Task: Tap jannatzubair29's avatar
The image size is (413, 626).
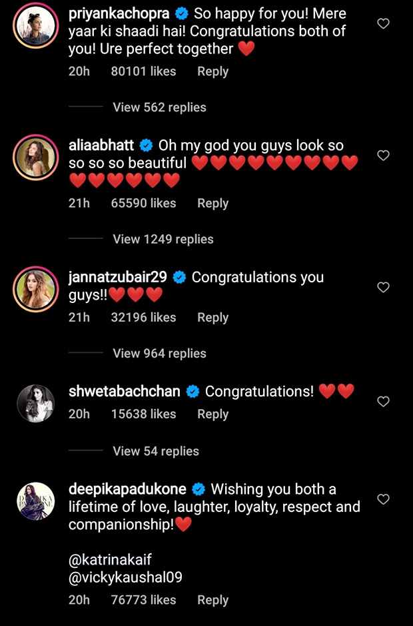Action: pos(35,289)
